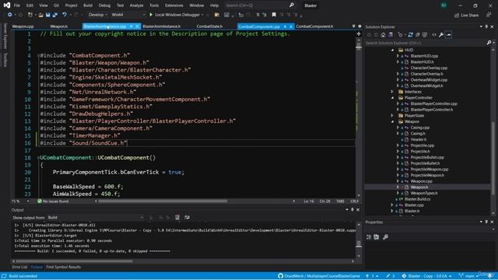The height and width of the screenshot is (280, 498).
Task: Click the View Code icon in Solution Explorer
Action: point(434,35)
